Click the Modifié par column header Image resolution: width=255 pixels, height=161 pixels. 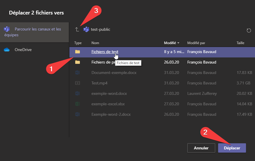point(196,43)
